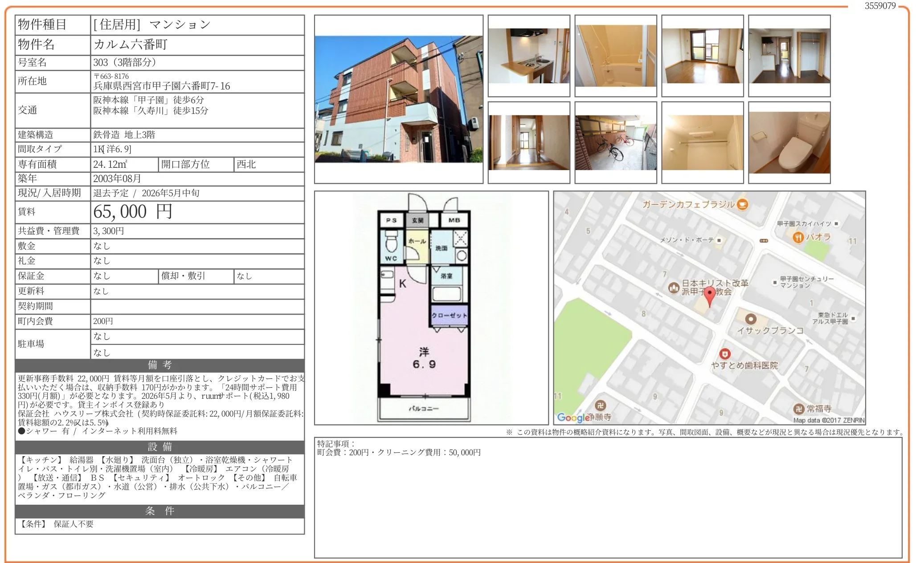Click the 日本キリスト改革派 church marker icon
This screenshot has width=916, height=563.
click(x=674, y=288)
